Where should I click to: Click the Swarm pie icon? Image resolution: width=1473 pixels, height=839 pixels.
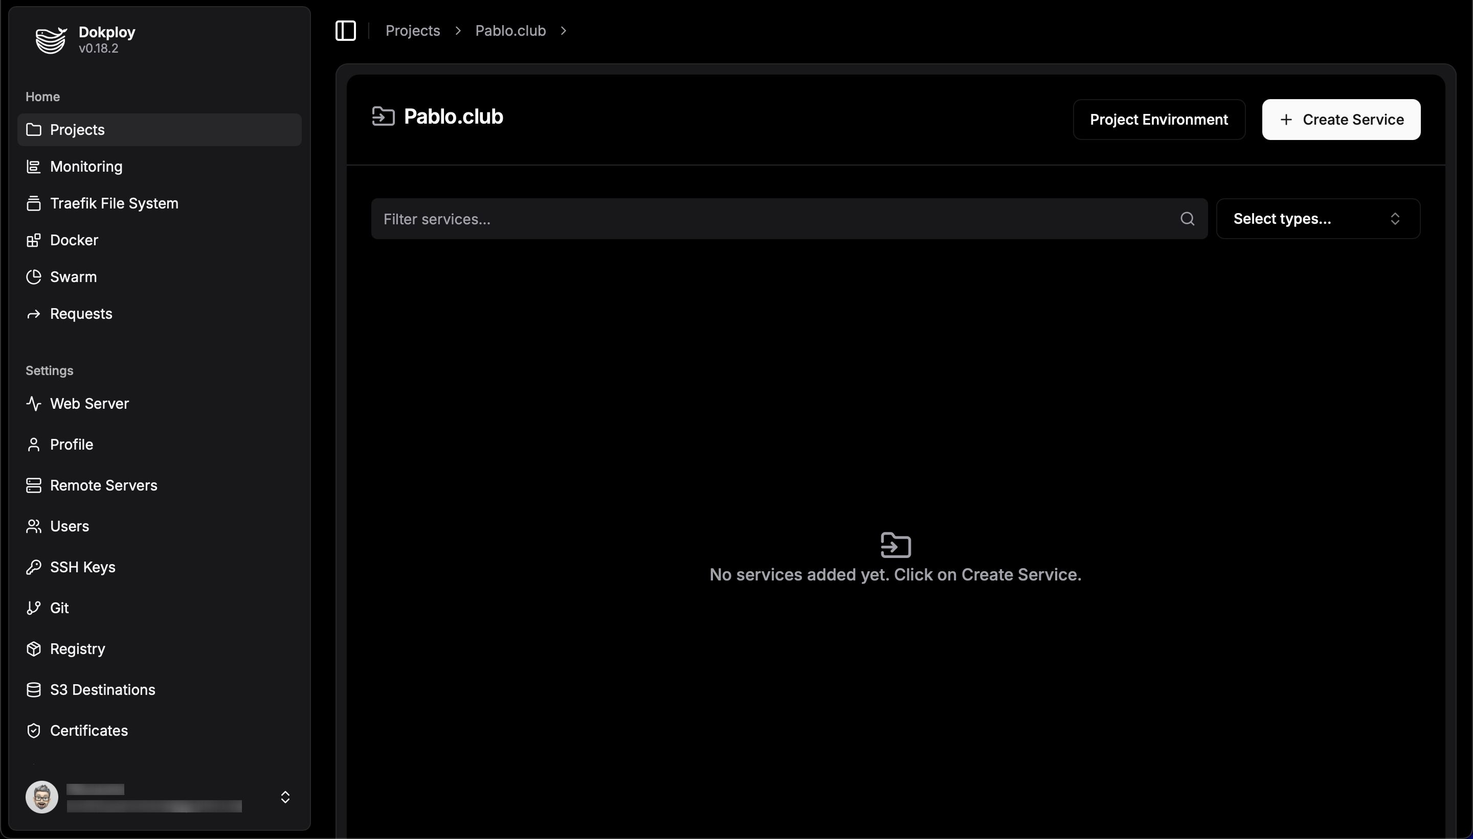pyautogui.click(x=33, y=277)
